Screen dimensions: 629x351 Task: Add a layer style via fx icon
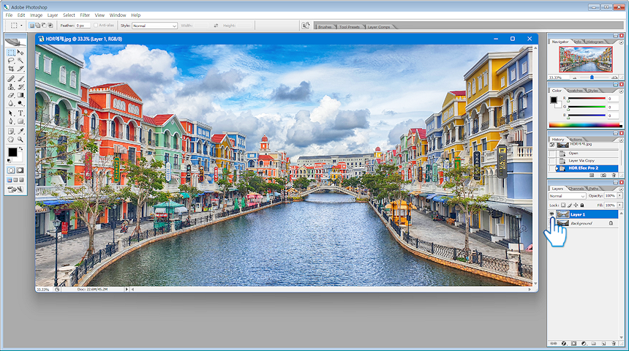[x=564, y=344]
